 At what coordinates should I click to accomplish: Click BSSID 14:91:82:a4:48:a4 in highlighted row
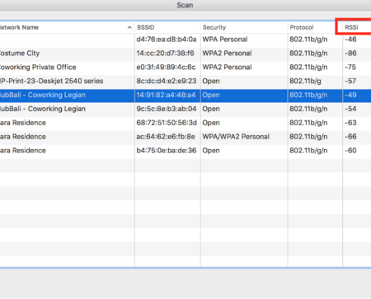pos(166,95)
